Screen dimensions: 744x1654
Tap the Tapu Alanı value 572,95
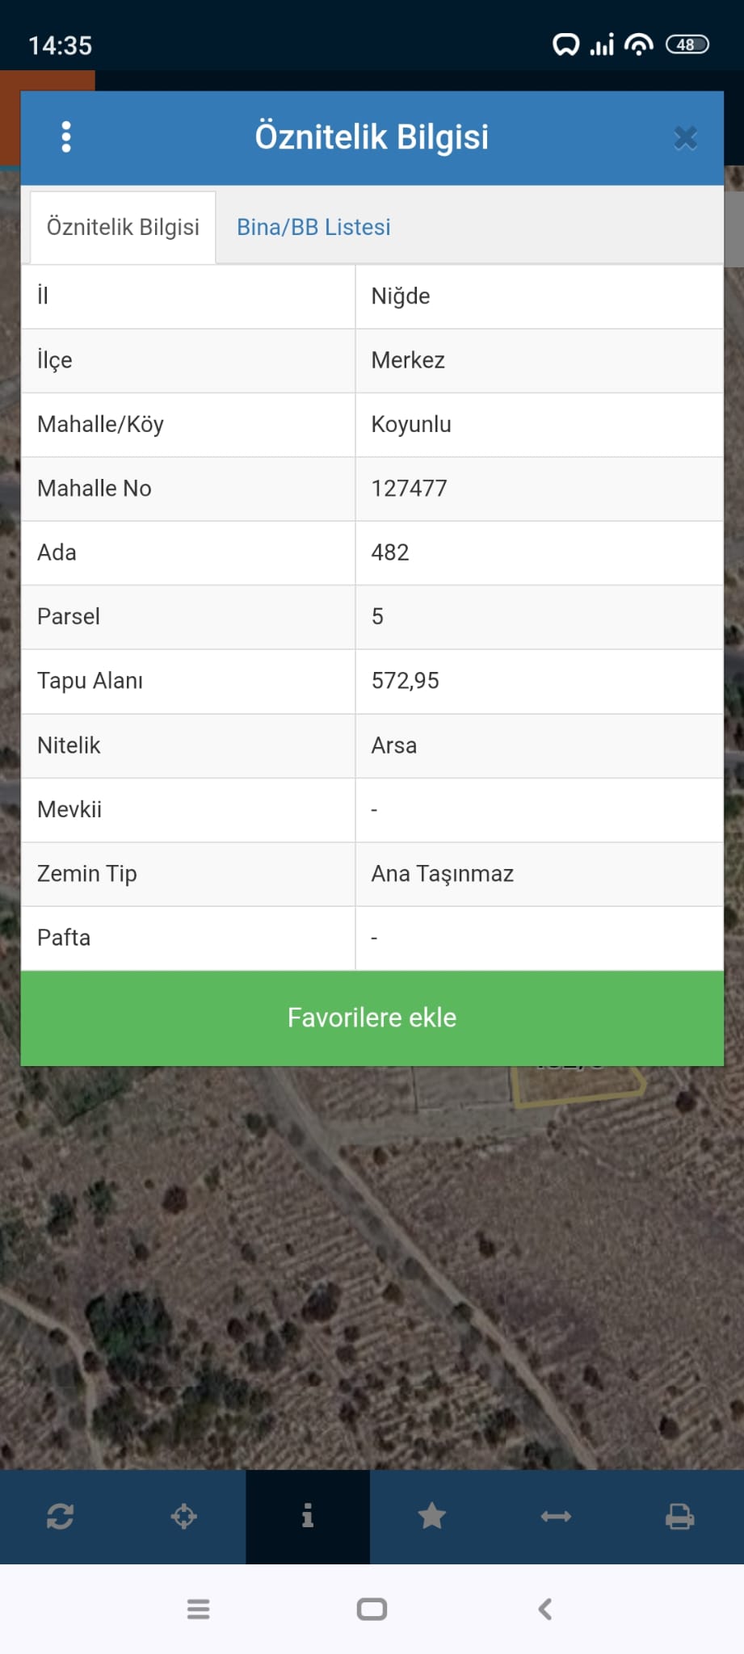[x=406, y=681]
